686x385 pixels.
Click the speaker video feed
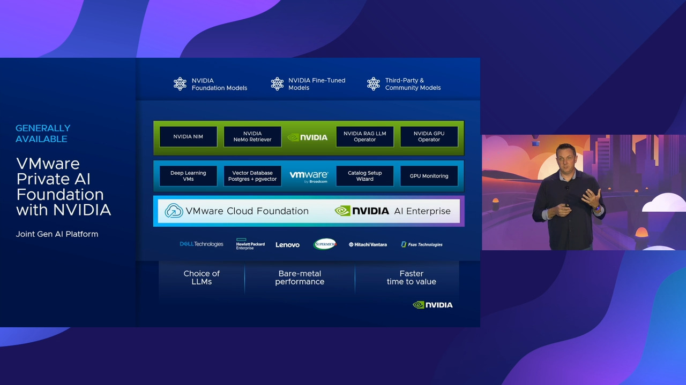(584, 192)
